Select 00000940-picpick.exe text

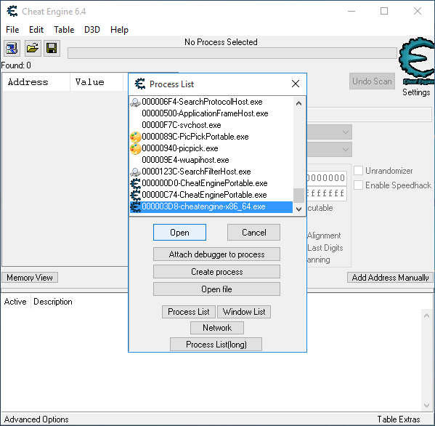(180, 148)
